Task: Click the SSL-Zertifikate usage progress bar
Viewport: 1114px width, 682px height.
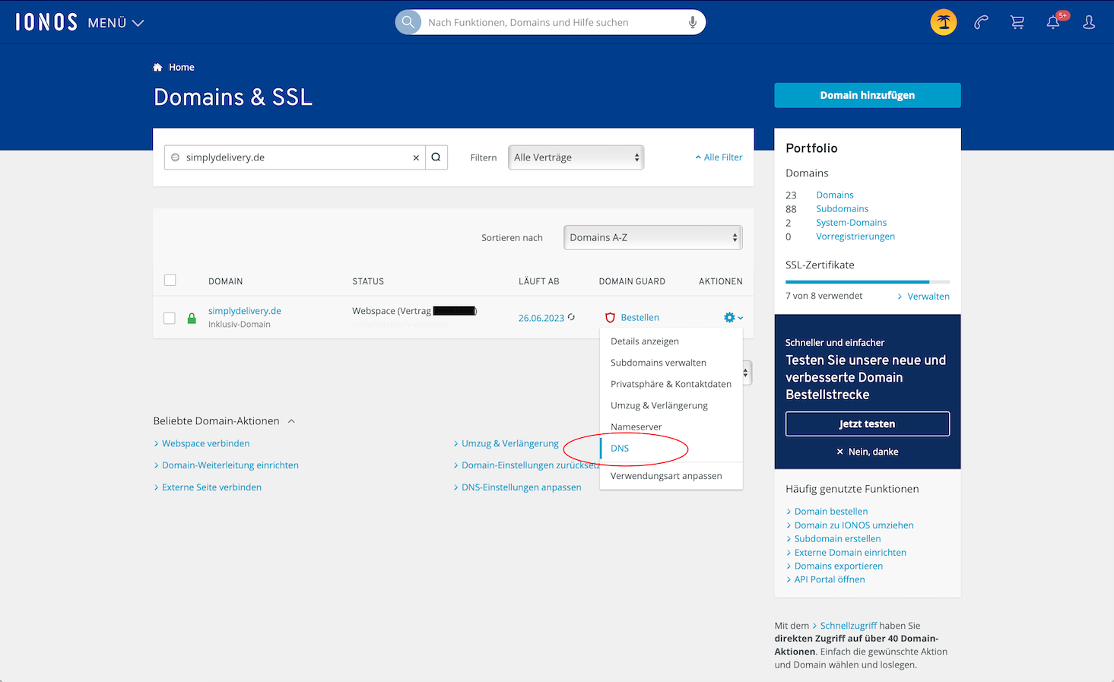Action: [x=868, y=281]
